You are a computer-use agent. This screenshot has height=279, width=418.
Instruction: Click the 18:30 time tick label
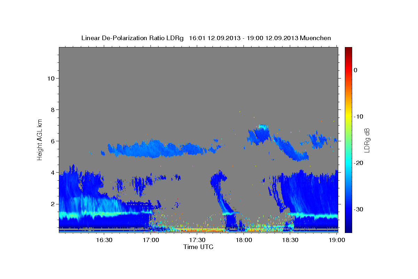tap(291, 240)
